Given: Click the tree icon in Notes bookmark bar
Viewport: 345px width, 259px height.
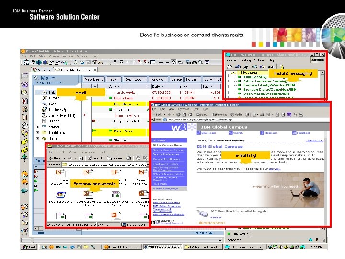Looking at the screenshot, I should [x=24, y=157].
